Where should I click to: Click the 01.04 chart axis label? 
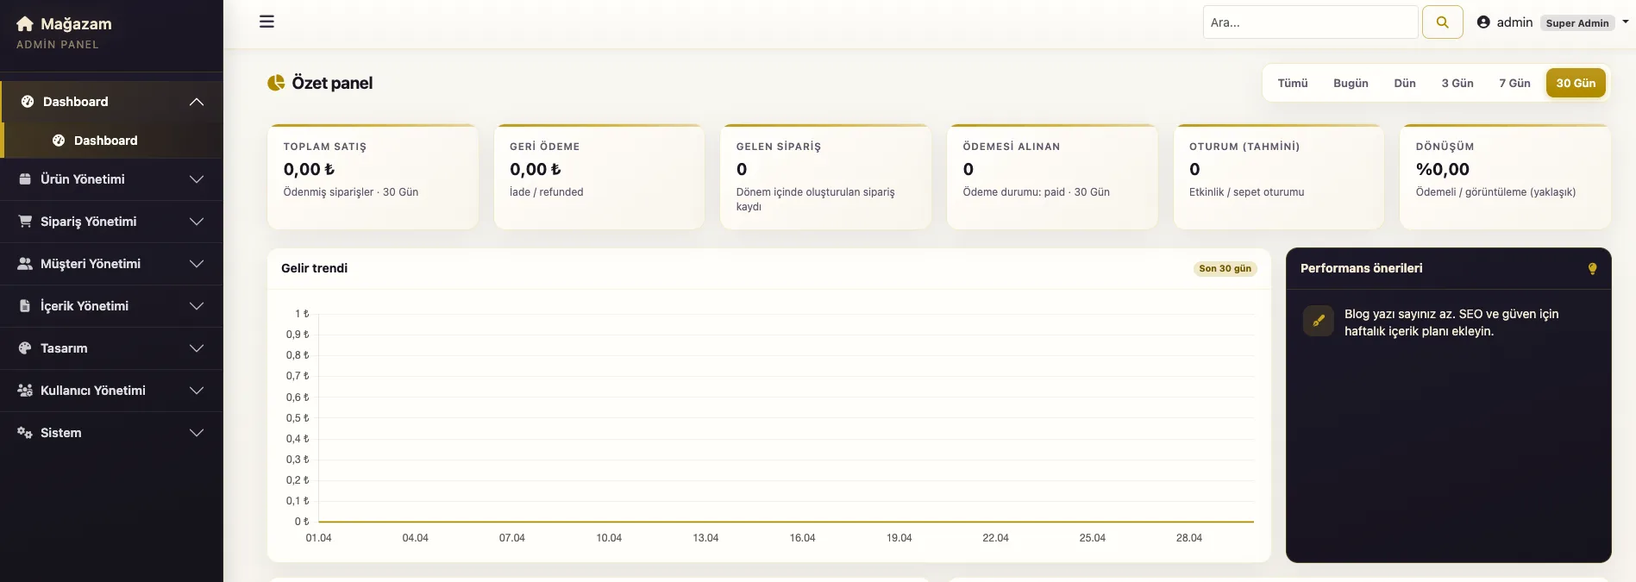point(318,538)
